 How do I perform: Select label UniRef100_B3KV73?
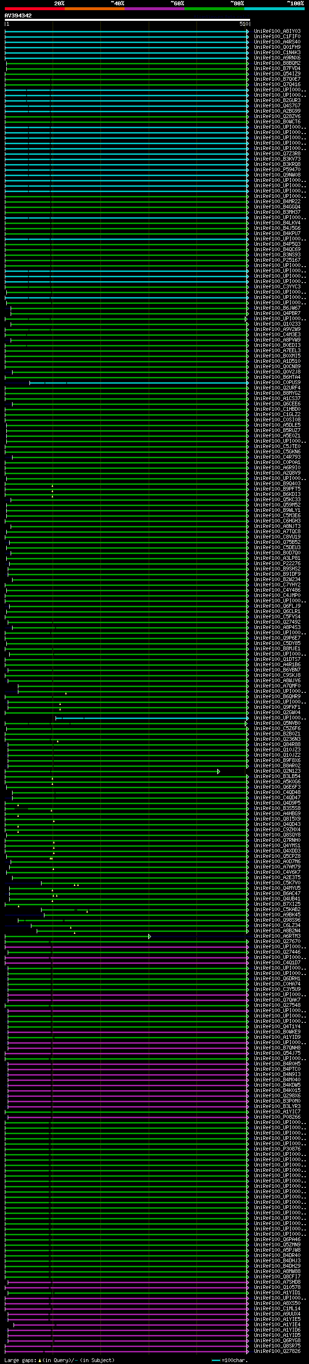[x=277, y=159]
